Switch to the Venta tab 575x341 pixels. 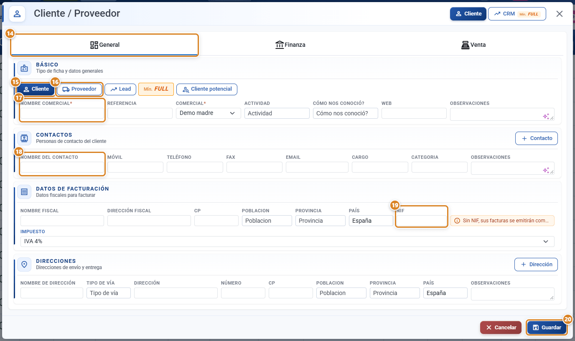(473, 45)
